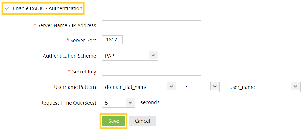Expand the user_name pattern dropdown
Viewport: 308px width, 134px height.
point(263,87)
